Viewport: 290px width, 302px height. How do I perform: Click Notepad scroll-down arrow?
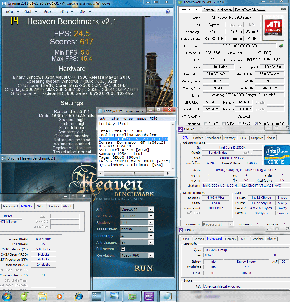pos(173,168)
